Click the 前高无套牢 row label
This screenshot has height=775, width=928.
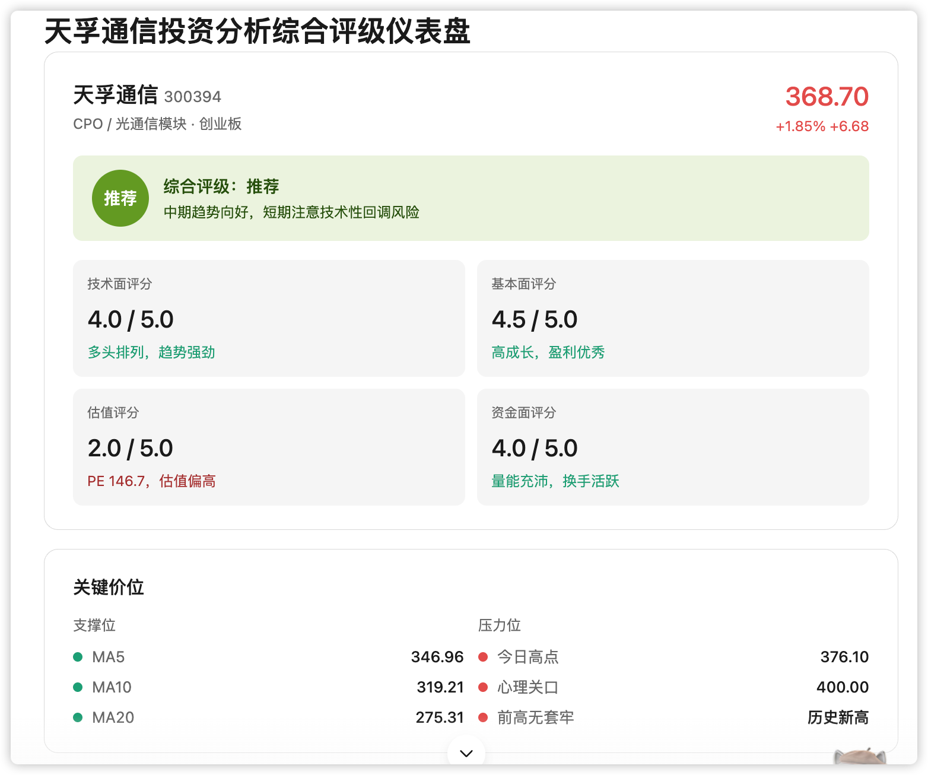pos(536,717)
